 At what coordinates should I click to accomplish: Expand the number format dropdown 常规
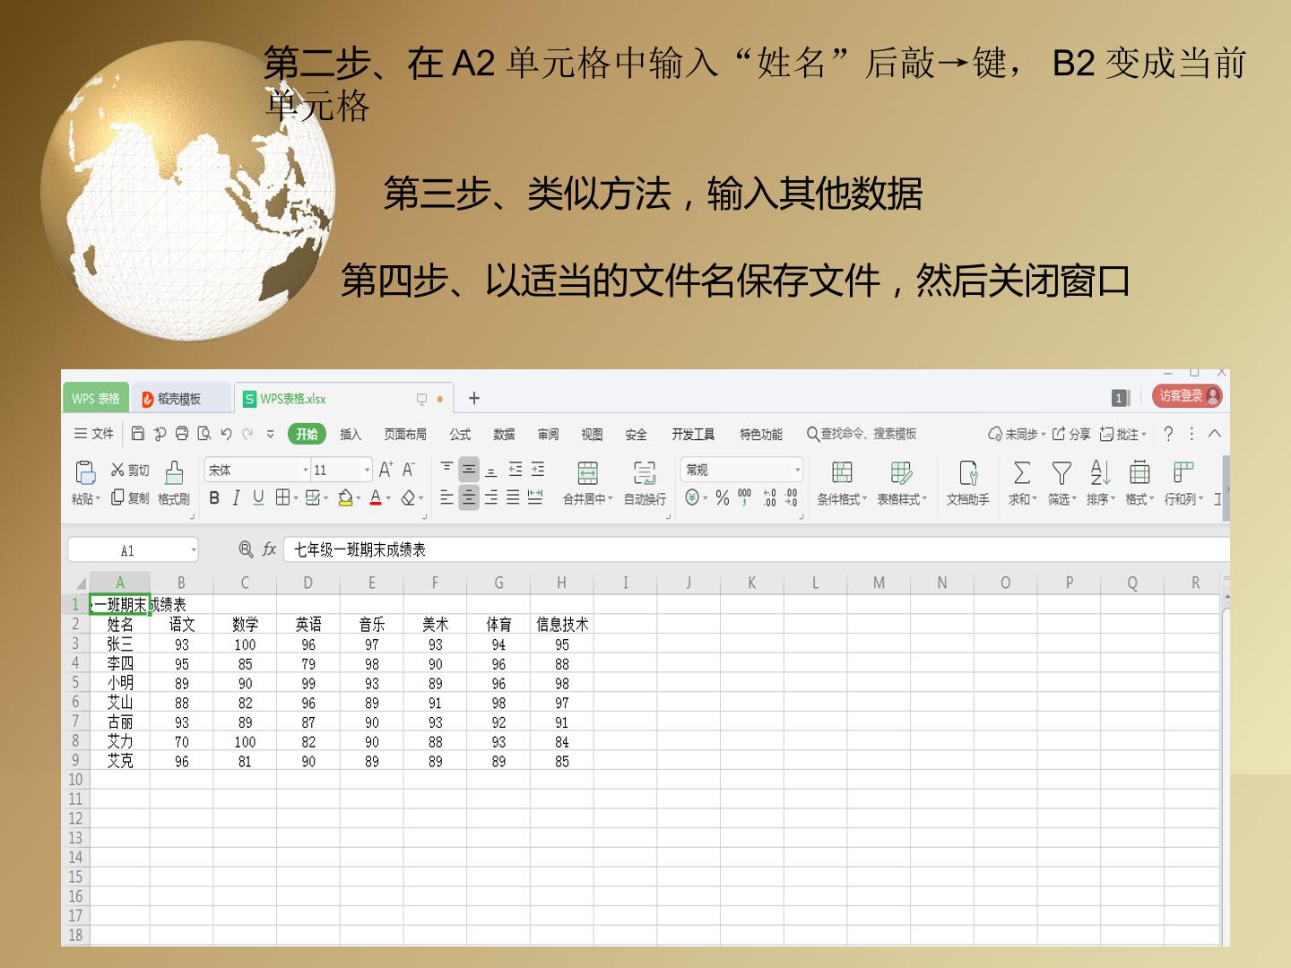click(741, 470)
